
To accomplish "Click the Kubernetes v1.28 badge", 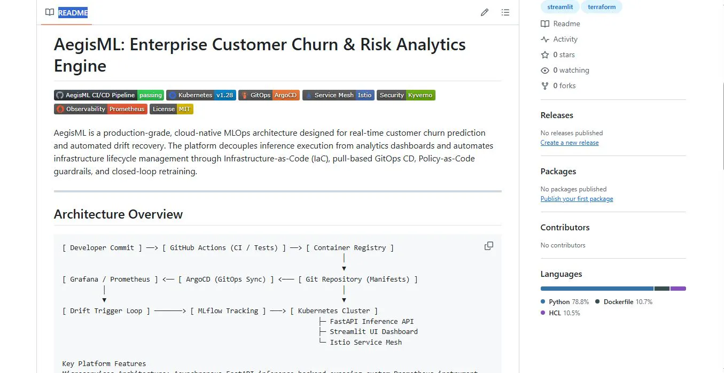I will pos(201,95).
